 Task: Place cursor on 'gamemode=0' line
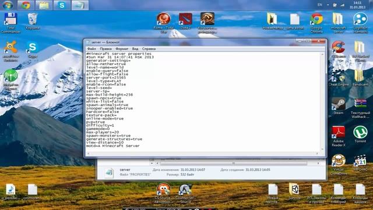point(98,128)
